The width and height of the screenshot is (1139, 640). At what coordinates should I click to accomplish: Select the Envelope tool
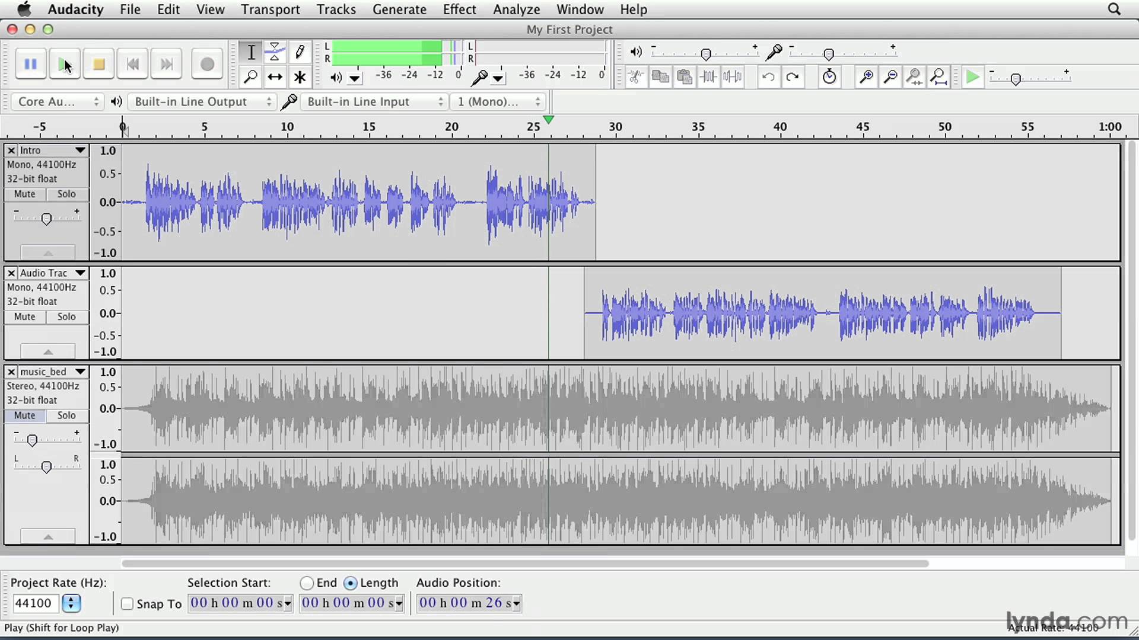coord(275,52)
